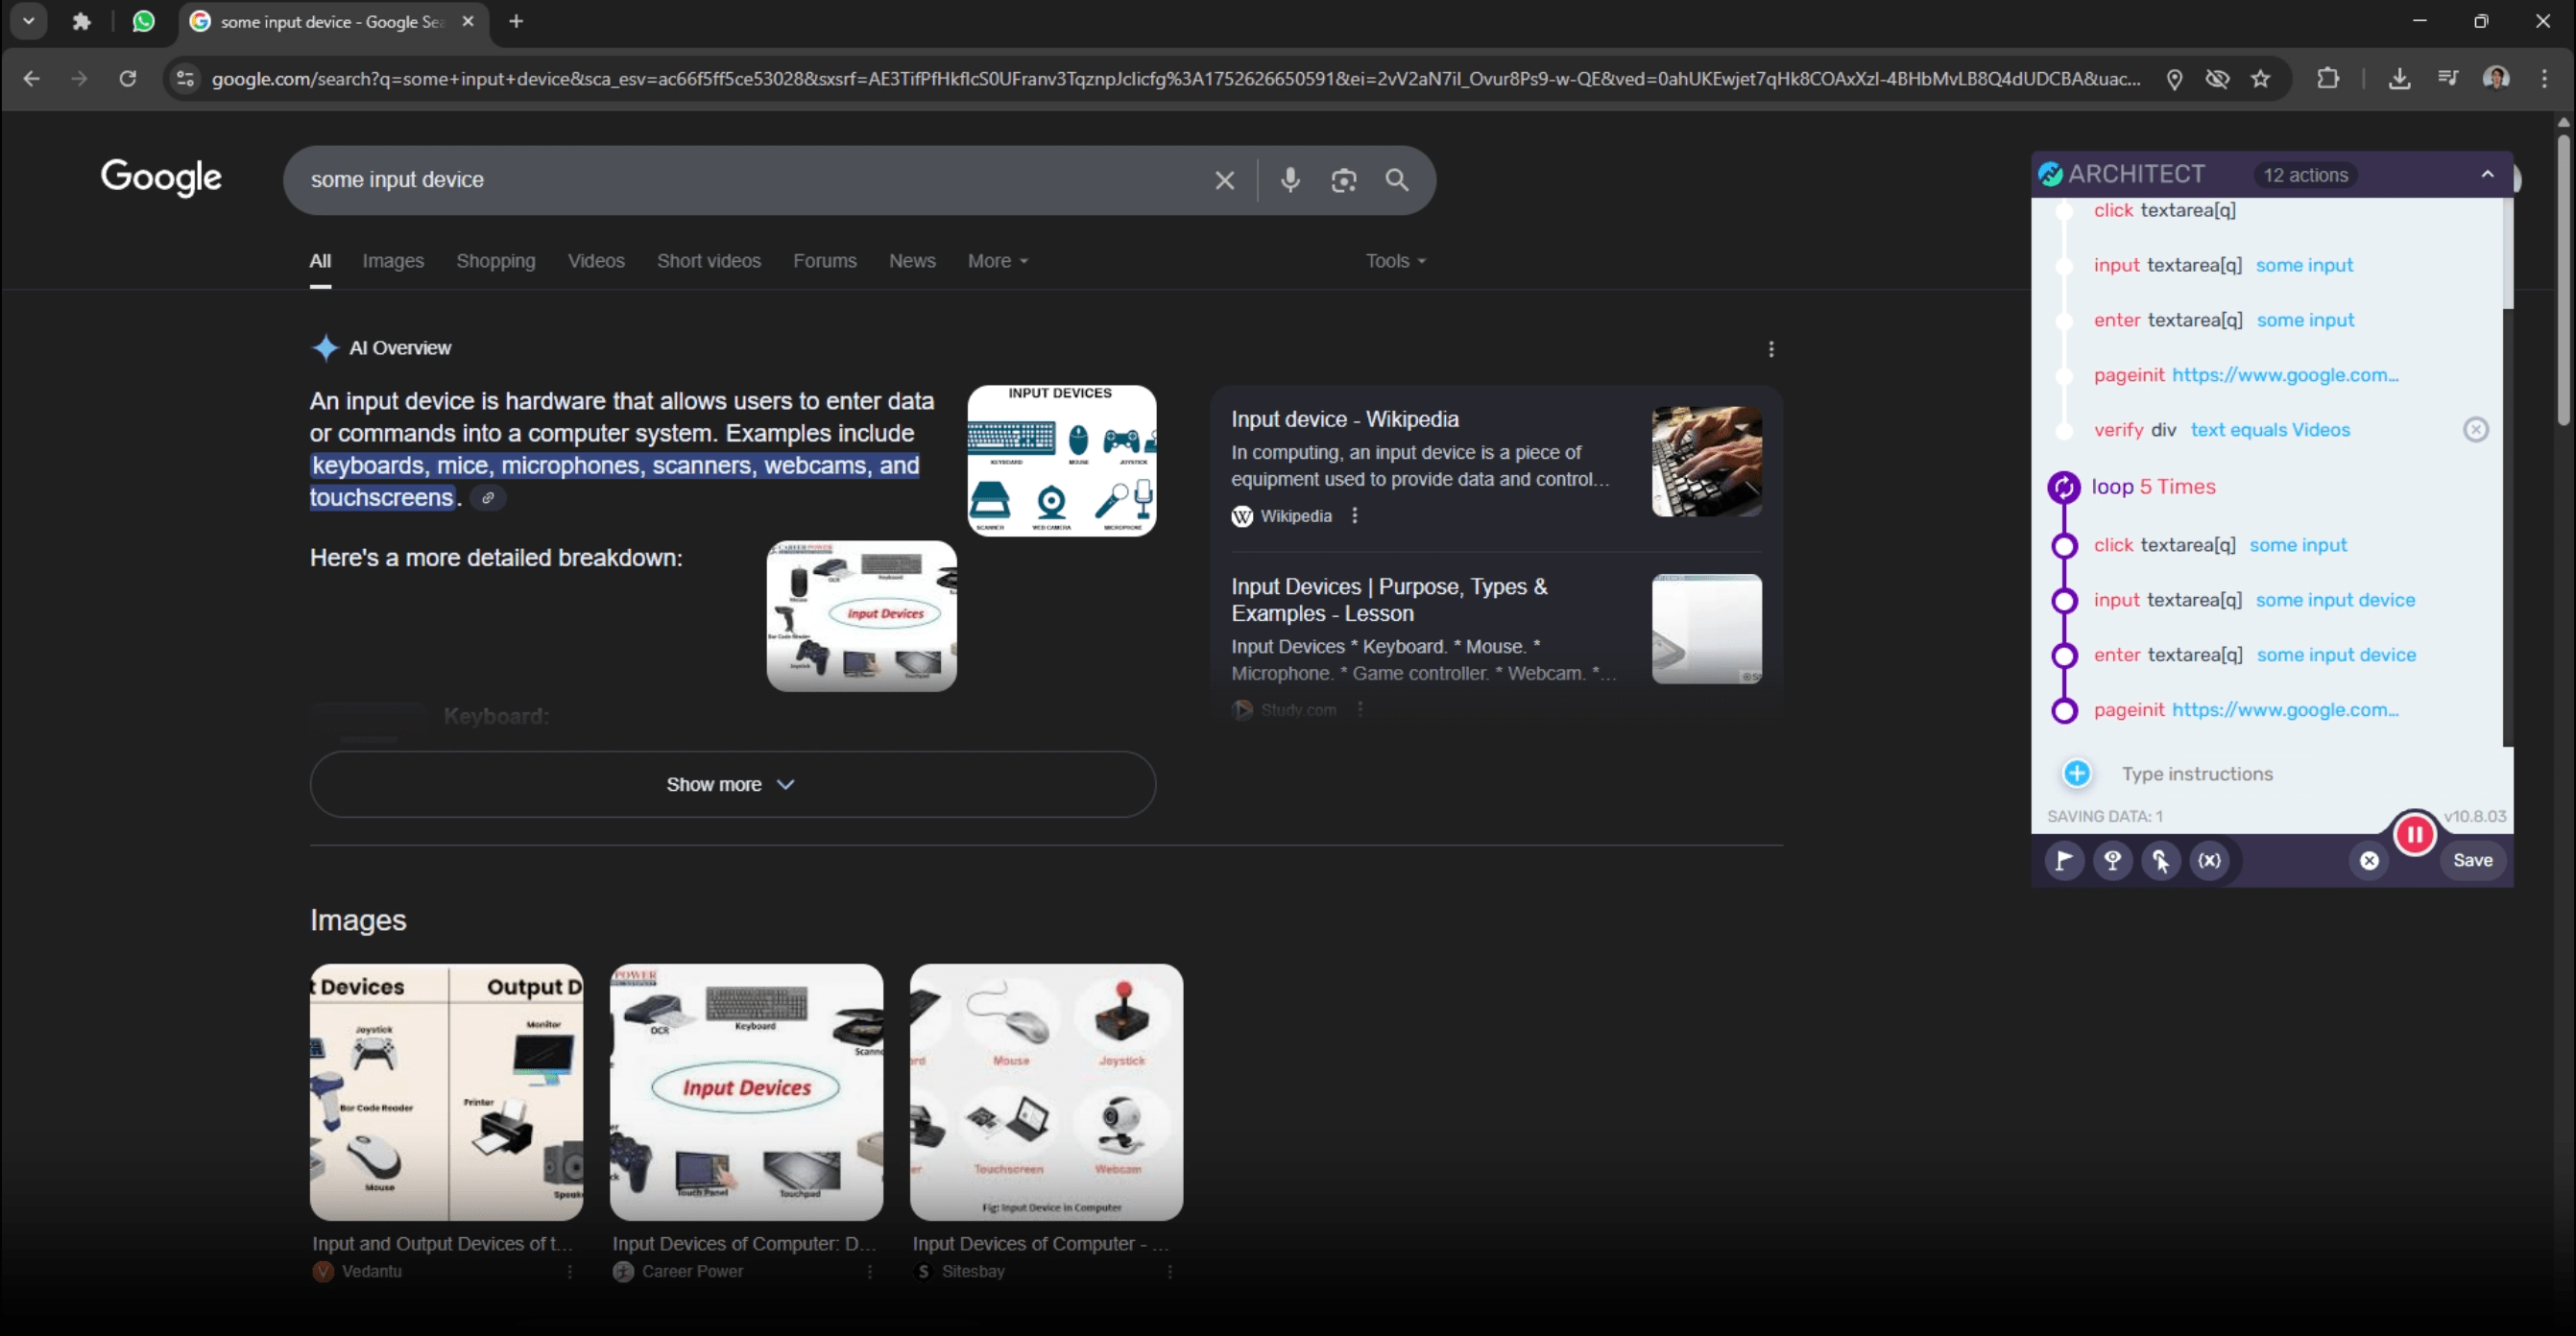Image resolution: width=2576 pixels, height=1336 pixels.
Task: Collapse the Architect panel with chevron
Action: tap(2487, 175)
